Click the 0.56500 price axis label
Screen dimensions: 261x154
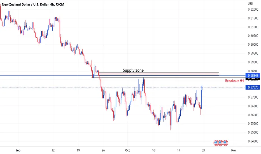(253, 106)
